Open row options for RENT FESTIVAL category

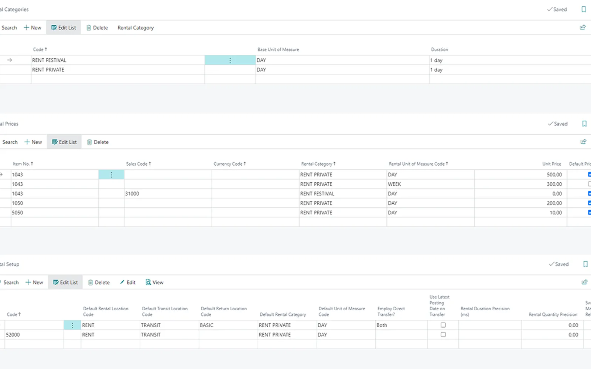pos(230,60)
